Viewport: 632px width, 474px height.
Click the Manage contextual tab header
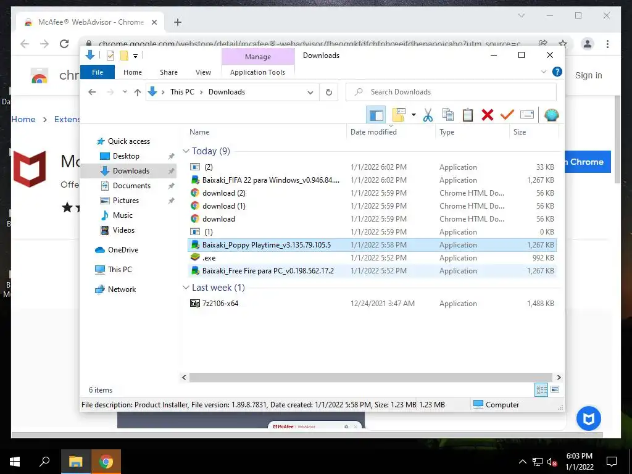(x=257, y=57)
